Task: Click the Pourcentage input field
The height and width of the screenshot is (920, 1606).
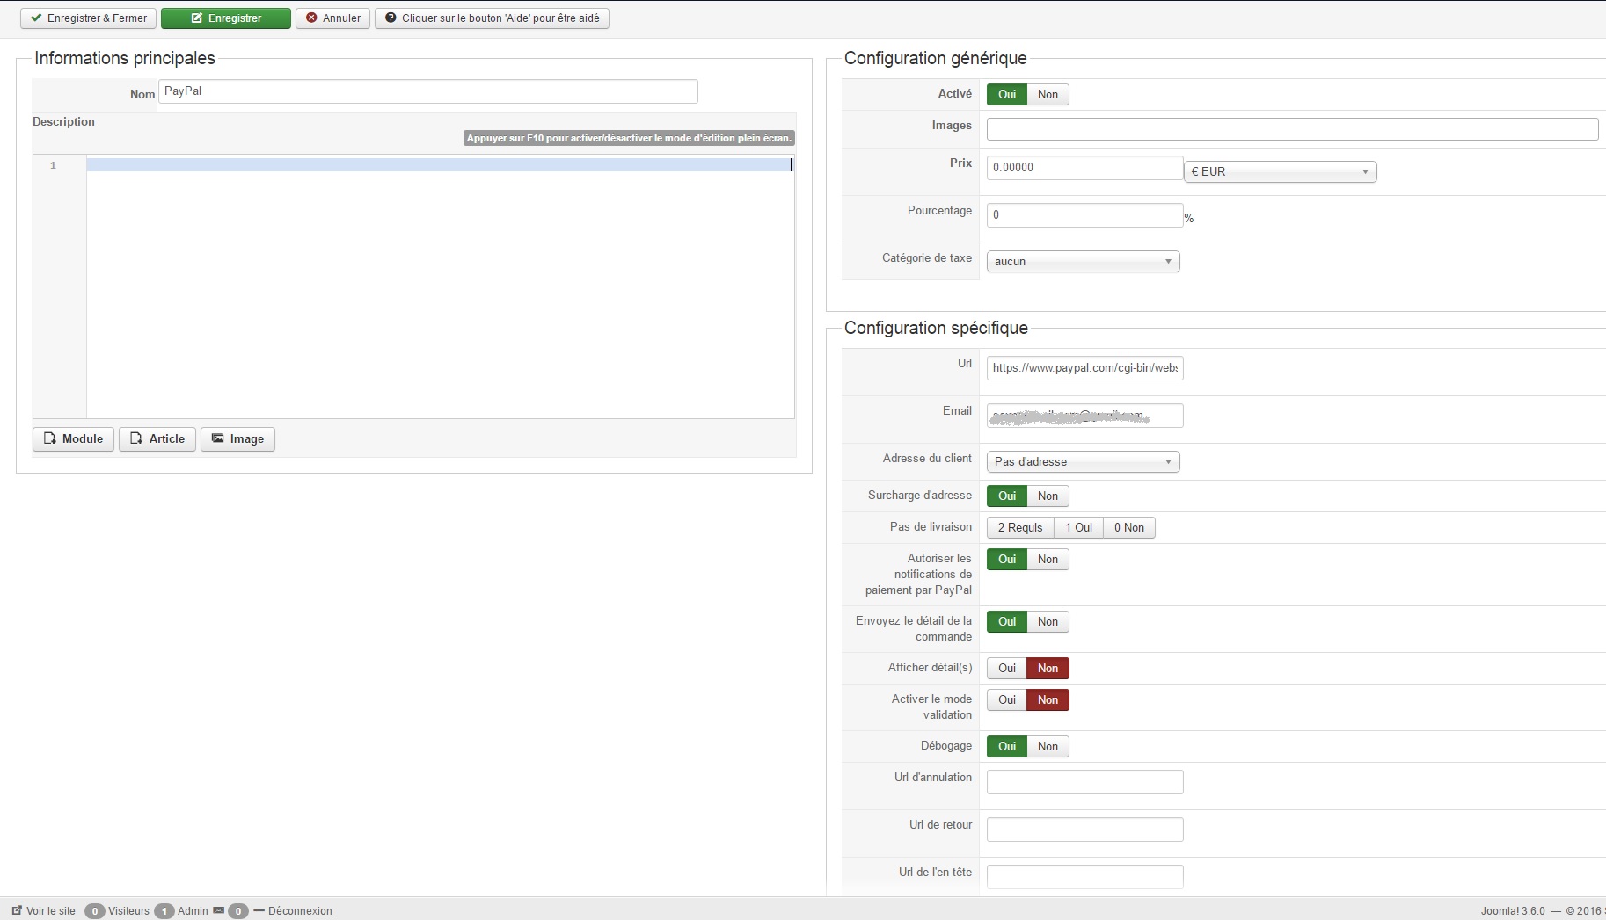Action: coord(1084,215)
